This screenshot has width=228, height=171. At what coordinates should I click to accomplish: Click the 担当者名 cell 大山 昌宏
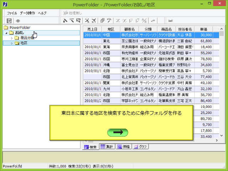[185, 89]
